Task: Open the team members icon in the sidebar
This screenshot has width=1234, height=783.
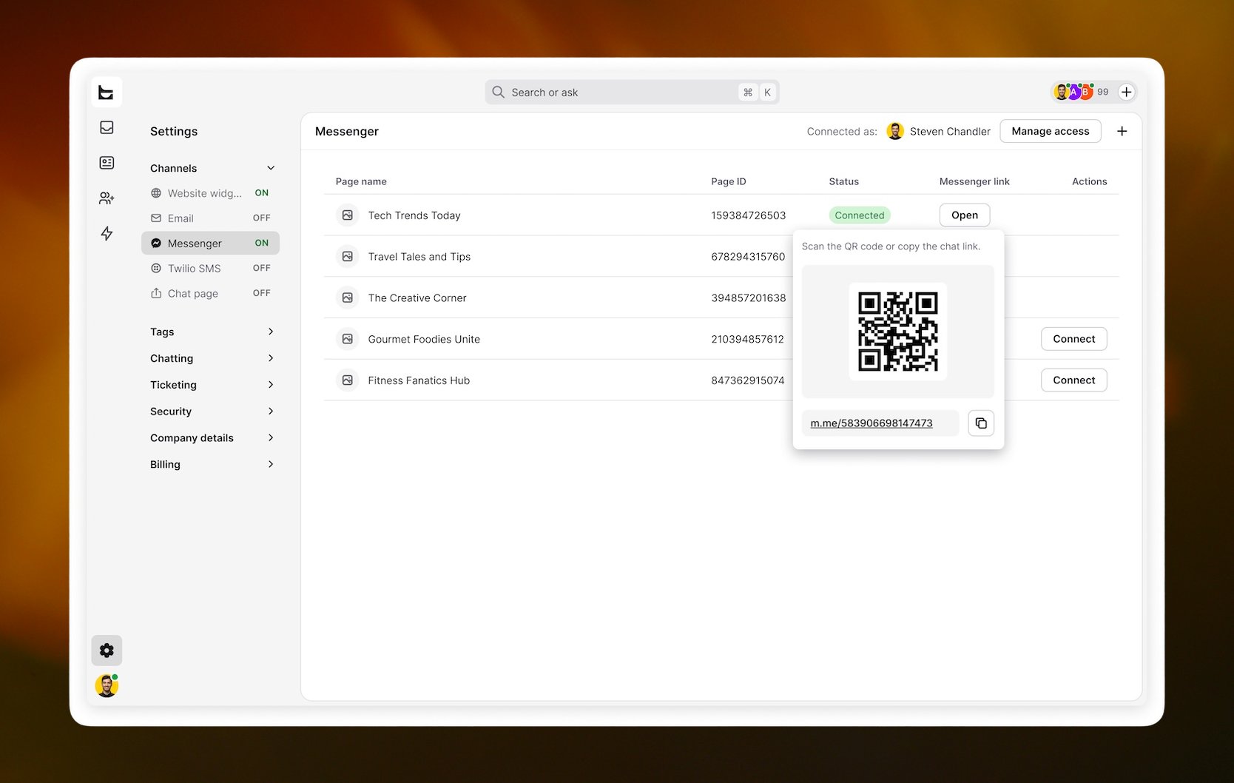Action: pos(107,198)
